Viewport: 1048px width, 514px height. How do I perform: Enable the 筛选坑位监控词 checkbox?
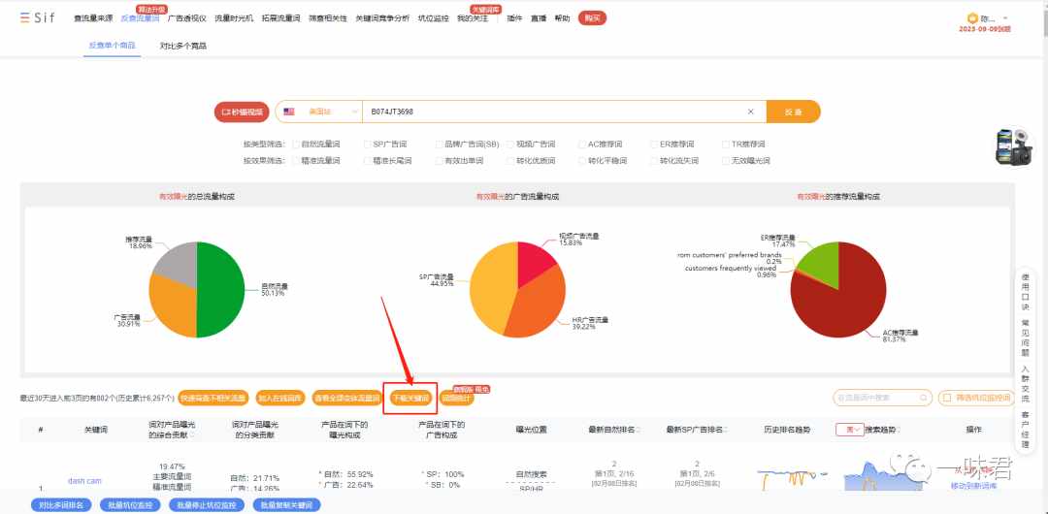coord(946,398)
